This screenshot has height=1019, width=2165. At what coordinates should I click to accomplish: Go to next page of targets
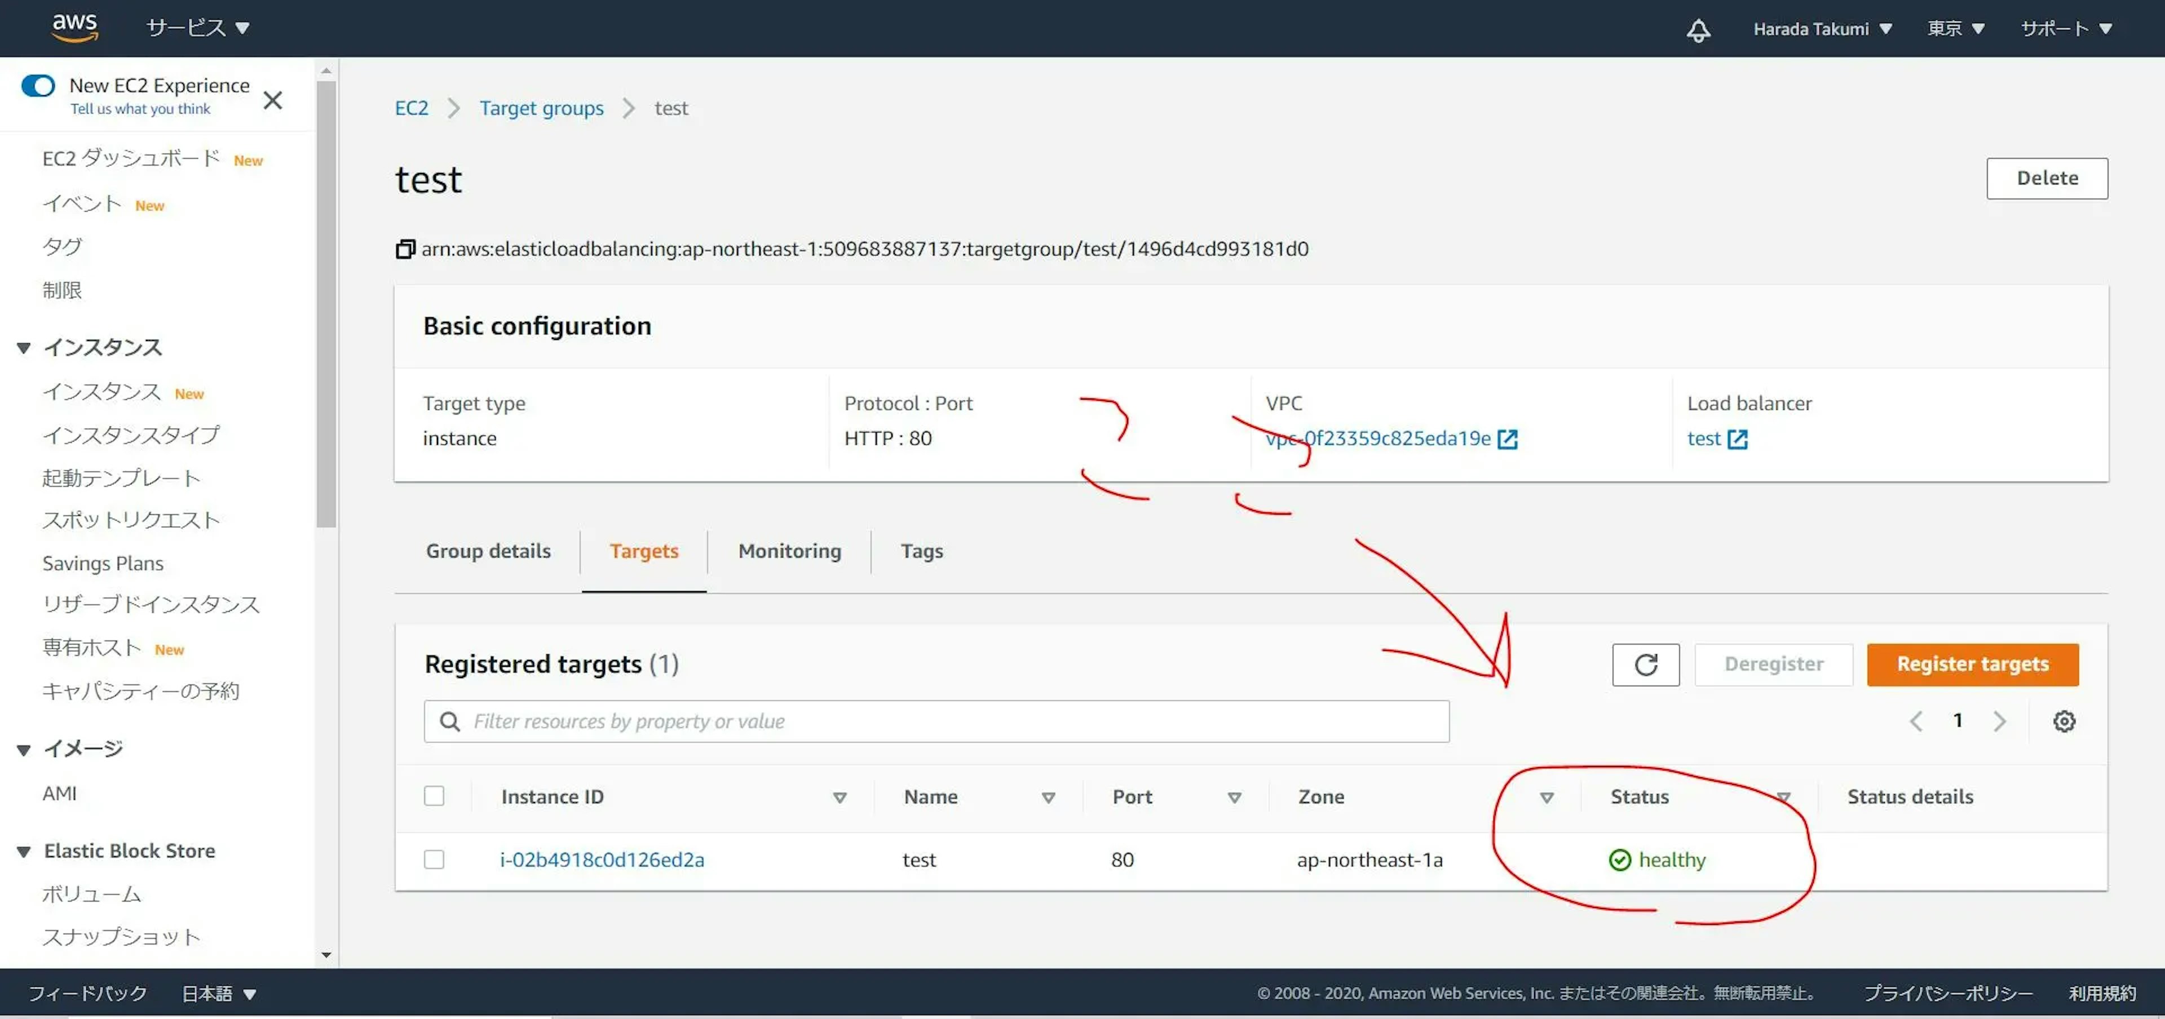point(1999,721)
